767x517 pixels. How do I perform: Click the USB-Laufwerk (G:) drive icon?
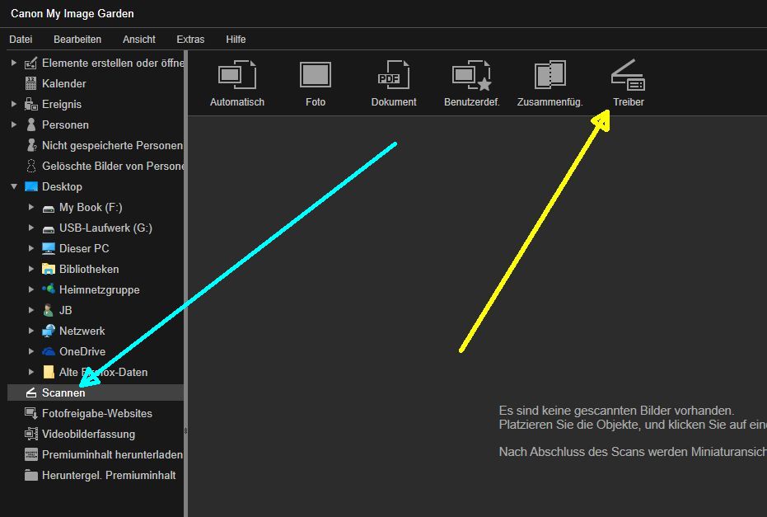point(49,228)
